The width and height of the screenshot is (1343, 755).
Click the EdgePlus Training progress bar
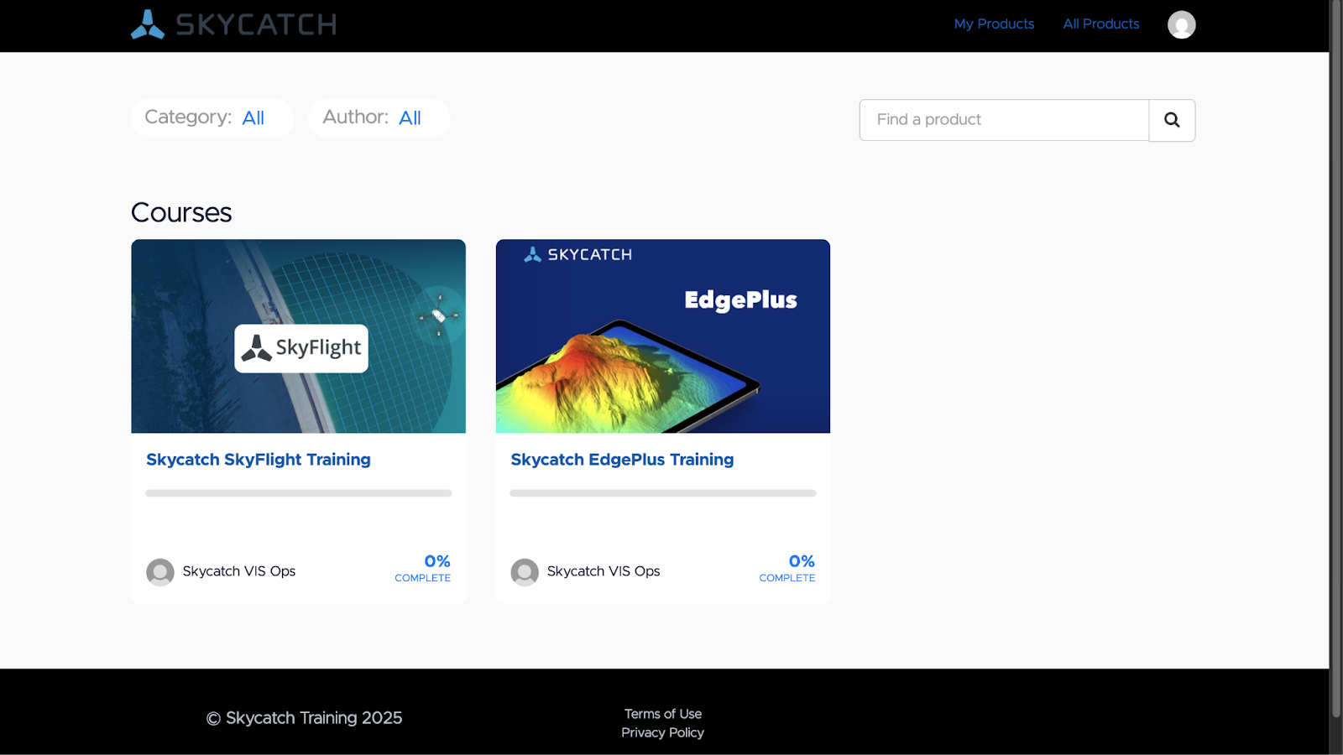(663, 493)
